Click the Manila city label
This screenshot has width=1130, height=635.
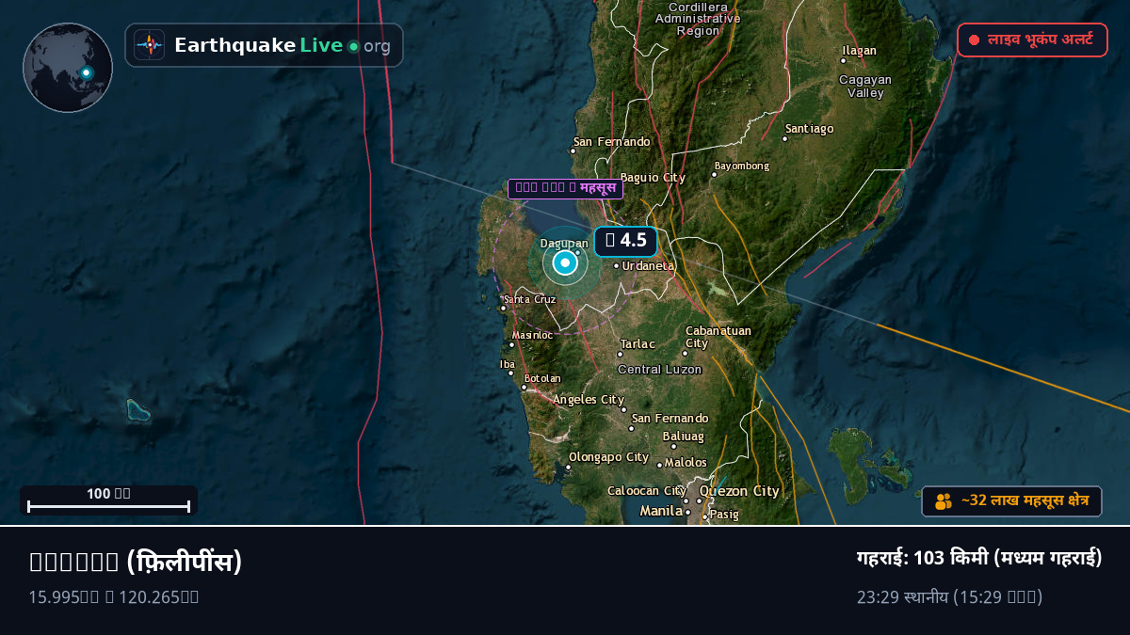pyautogui.click(x=661, y=511)
